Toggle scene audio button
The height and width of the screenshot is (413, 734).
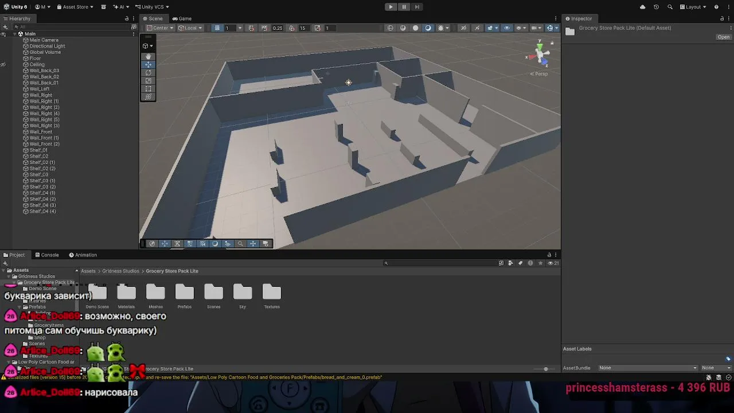click(477, 28)
